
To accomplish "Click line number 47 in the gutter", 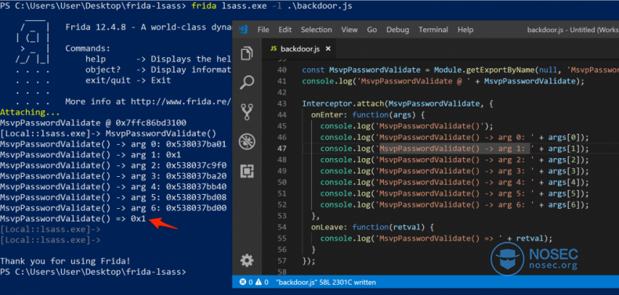I will (x=282, y=149).
